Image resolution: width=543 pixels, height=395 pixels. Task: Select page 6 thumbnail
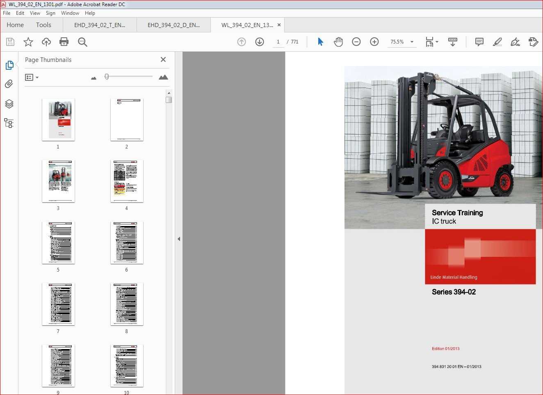127,242
